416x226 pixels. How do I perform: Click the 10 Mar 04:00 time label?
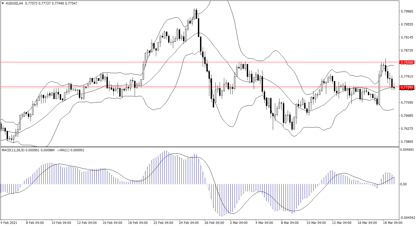point(316,223)
